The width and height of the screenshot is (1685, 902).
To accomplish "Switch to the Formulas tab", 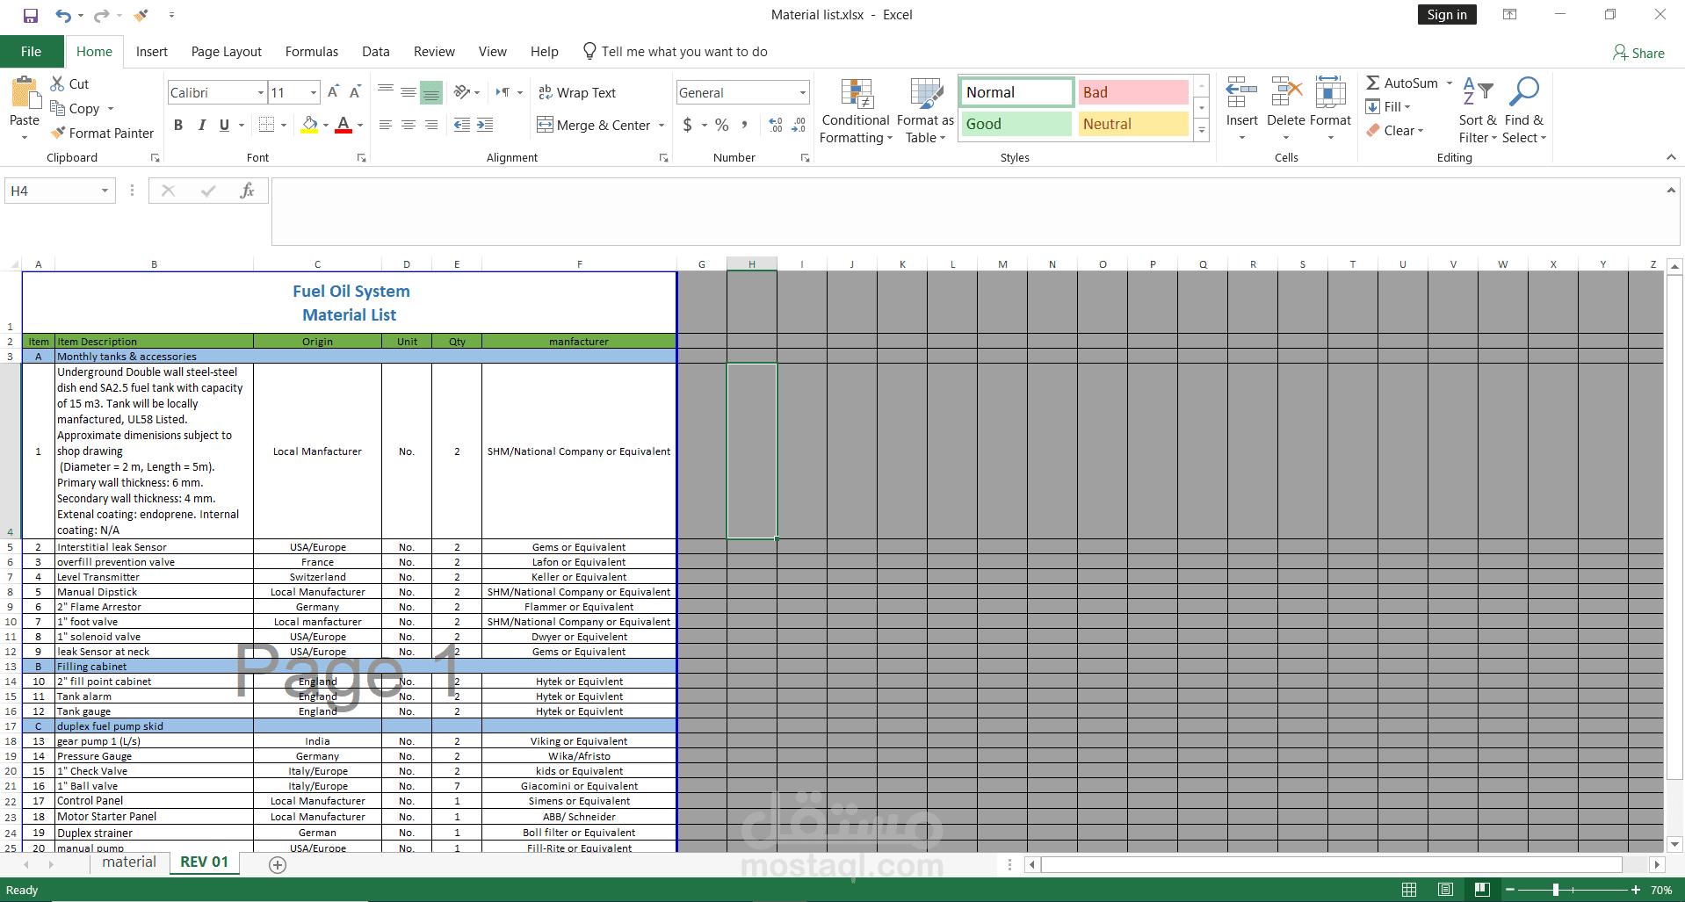I will (312, 51).
